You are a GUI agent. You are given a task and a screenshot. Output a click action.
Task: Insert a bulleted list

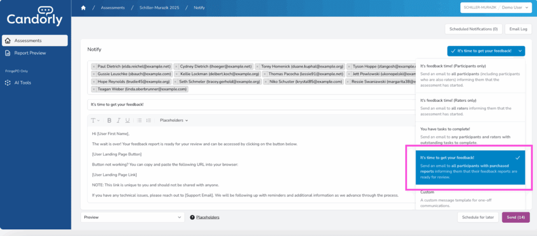coord(139,120)
